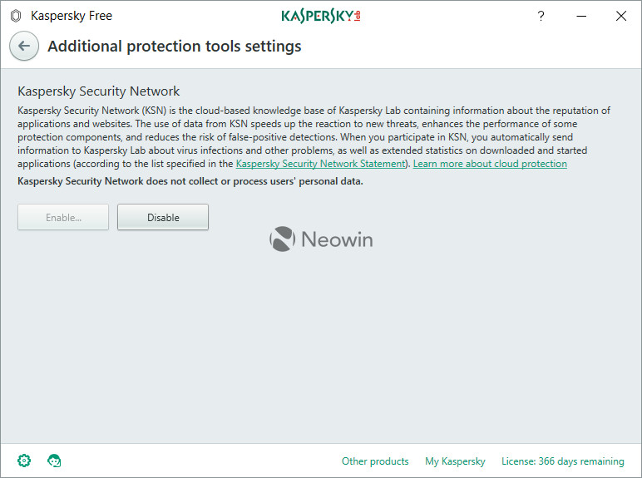Click the question mark help icon

click(x=541, y=16)
